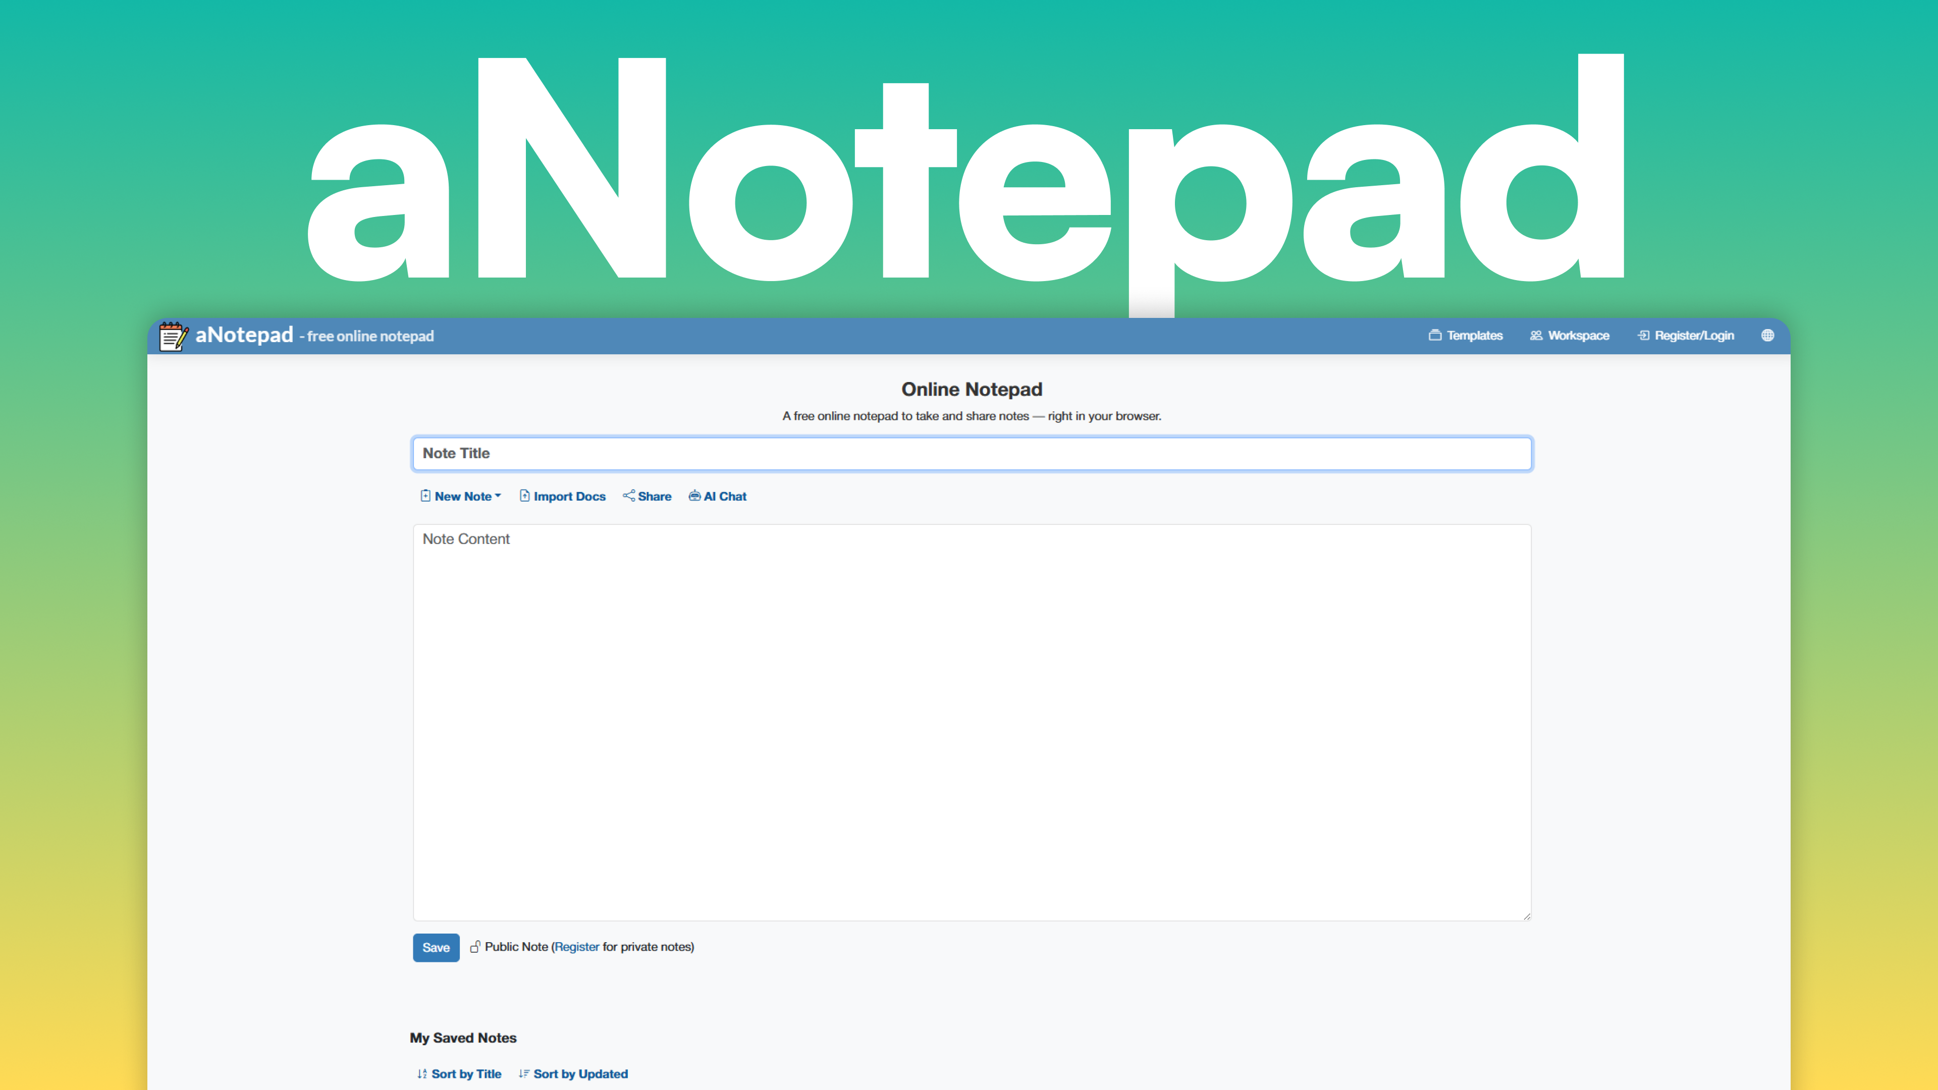
Task: Follow the Register link for private notes
Action: pos(577,947)
